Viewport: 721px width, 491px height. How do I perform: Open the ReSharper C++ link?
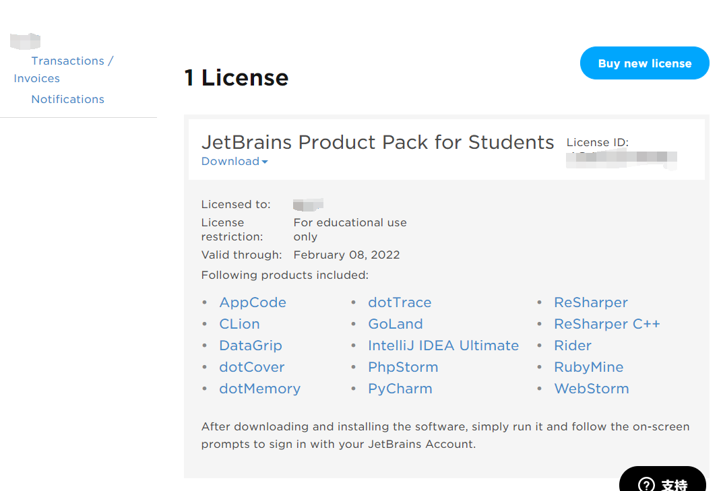(x=607, y=325)
